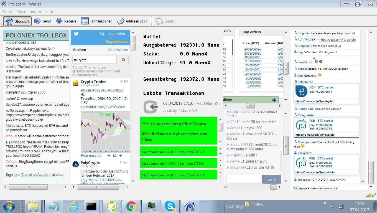
Task: Click the 300.00000002 buy order price
Action: pyautogui.click(x=253, y=49)
